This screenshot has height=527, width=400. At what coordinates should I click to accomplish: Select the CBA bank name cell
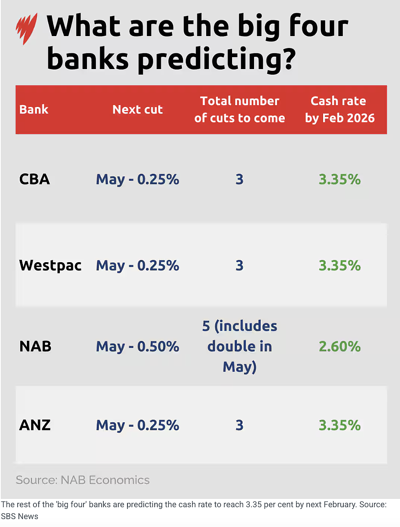click(35, 179)
